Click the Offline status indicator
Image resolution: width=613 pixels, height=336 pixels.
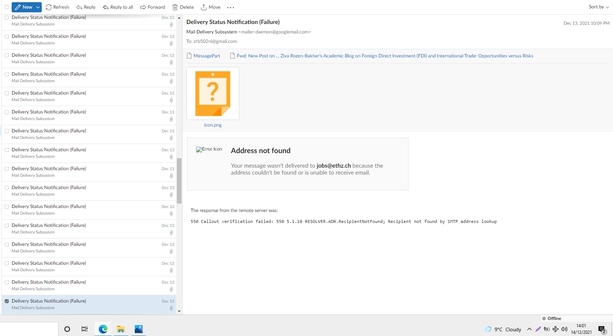click(x=552, y=318)
